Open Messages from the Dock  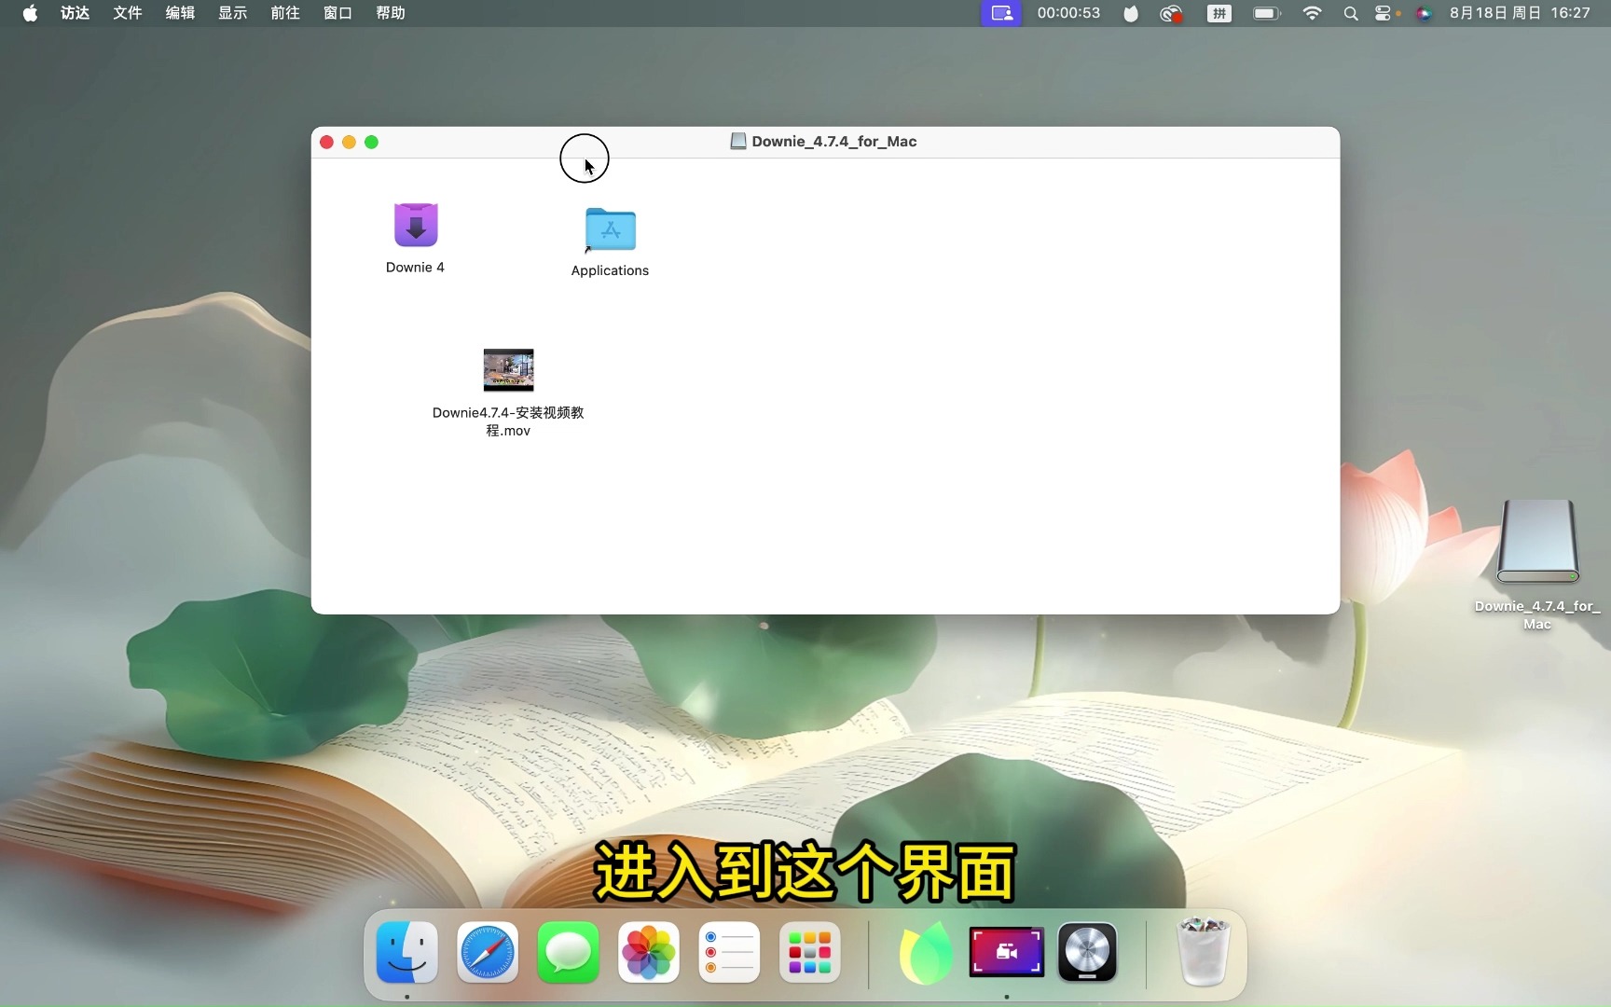tap(569, 952)
